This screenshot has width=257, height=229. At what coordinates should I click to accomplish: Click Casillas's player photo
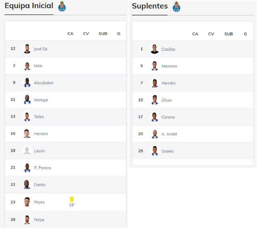click(x=154, y=49)
